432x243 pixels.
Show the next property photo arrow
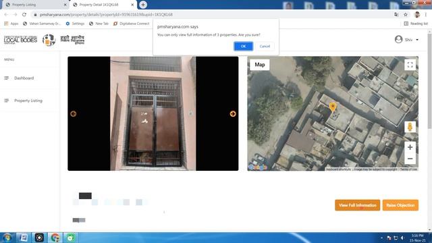pyautogui.click(x=233, y=114)
